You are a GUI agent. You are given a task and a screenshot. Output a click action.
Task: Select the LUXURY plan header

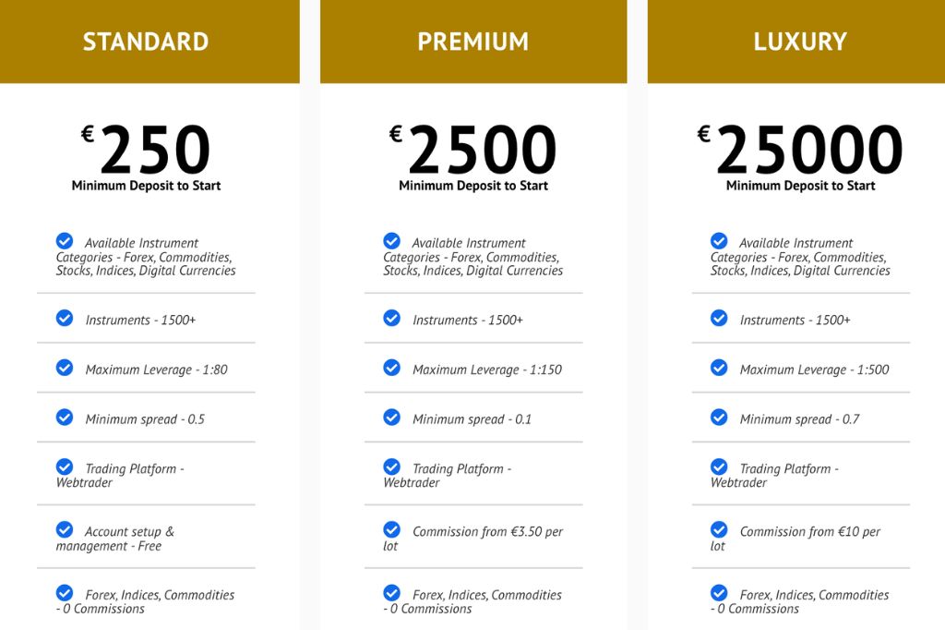point(796,42)
